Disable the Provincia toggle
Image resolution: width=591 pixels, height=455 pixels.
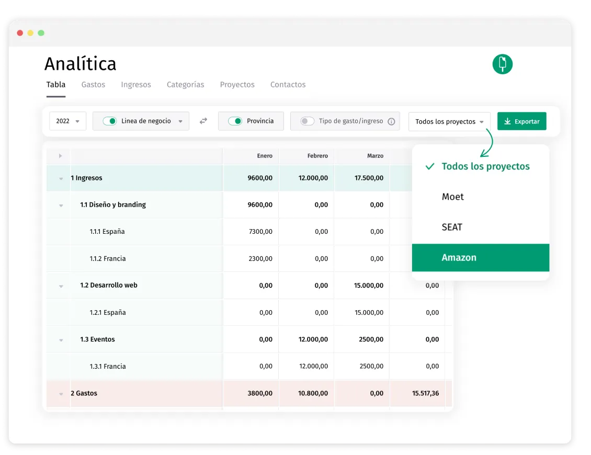pyautogui.click(x=235, y=121)
